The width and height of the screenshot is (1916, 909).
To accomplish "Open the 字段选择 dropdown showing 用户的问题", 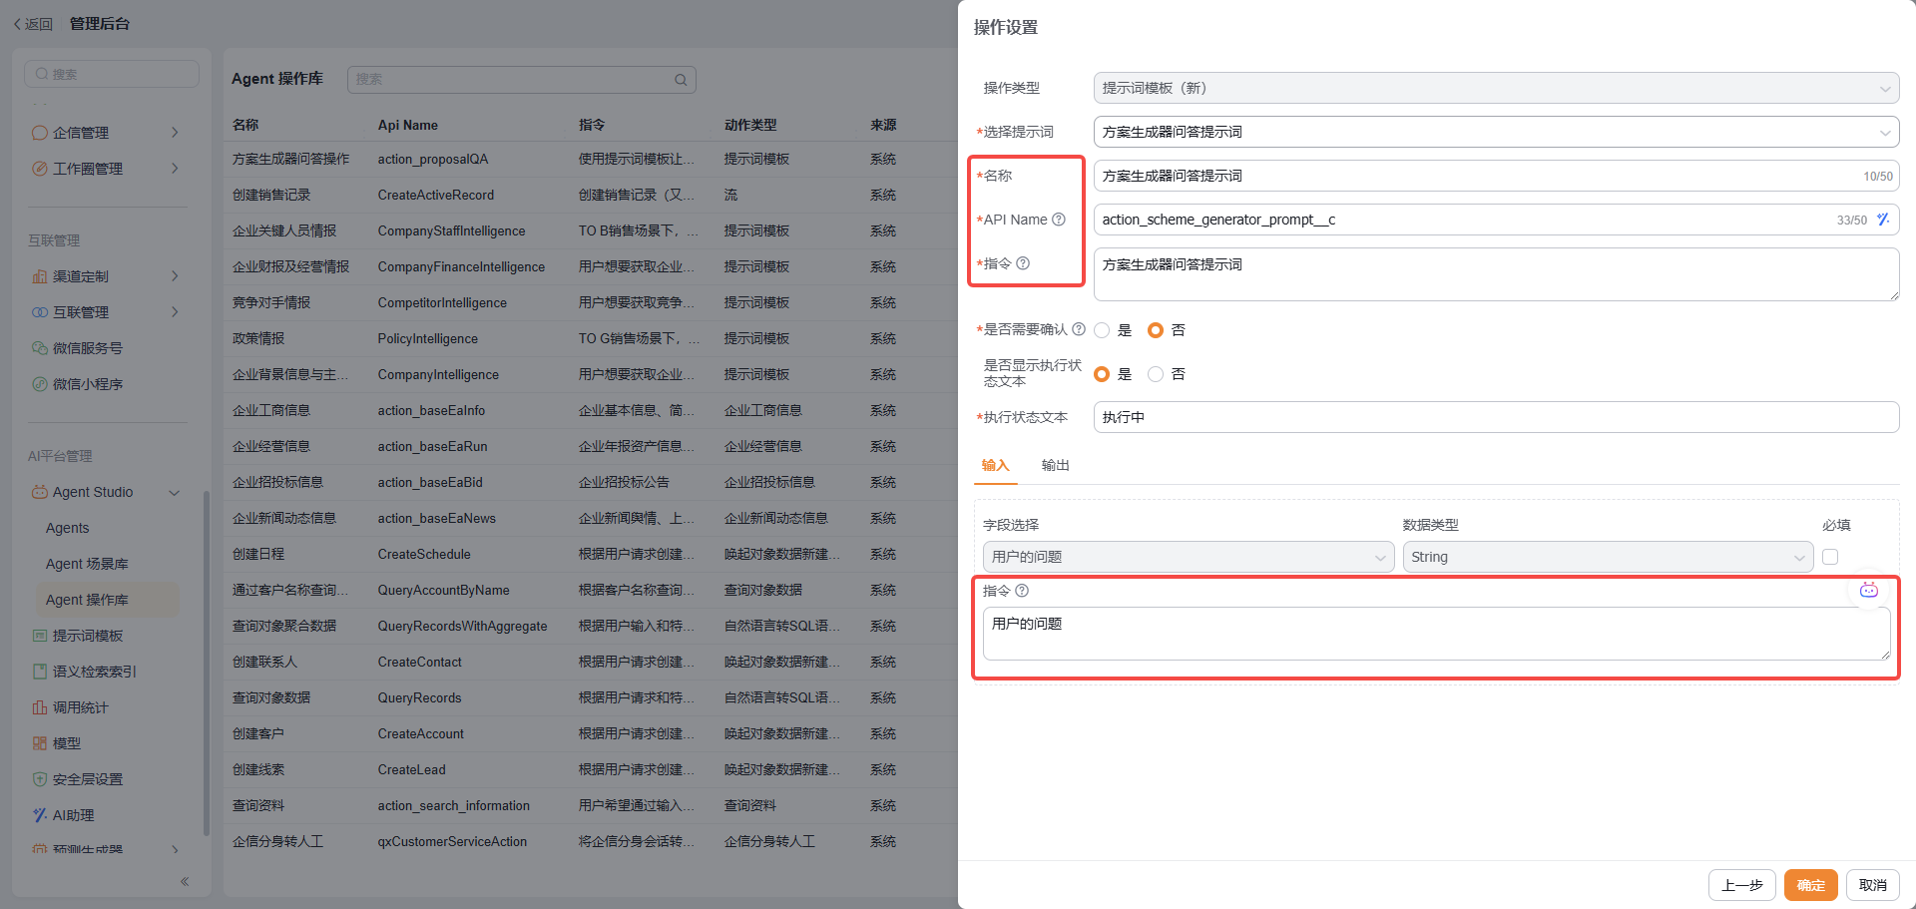I will coord(1188,557).
